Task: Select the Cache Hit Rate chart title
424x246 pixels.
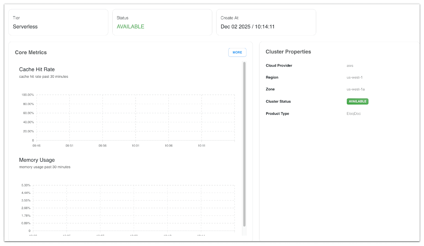Action: pos(37,69)
